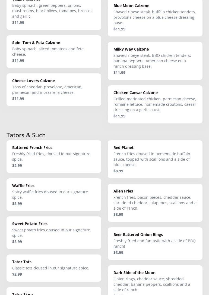
Task: Click the $8.99 price on Red Planet
Action: click(118, 171)
